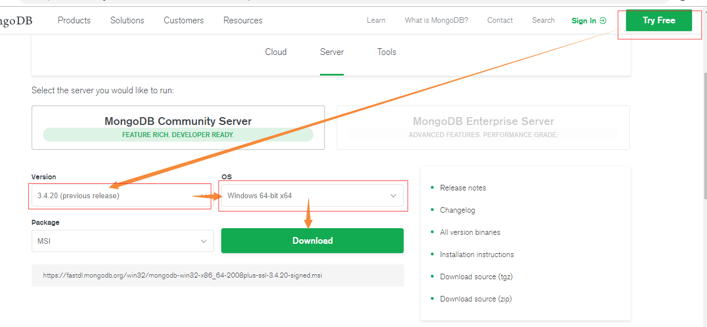Open the Resources menu
The height and width of the screenshot is (327, 707).
click(x=243, y=20)
